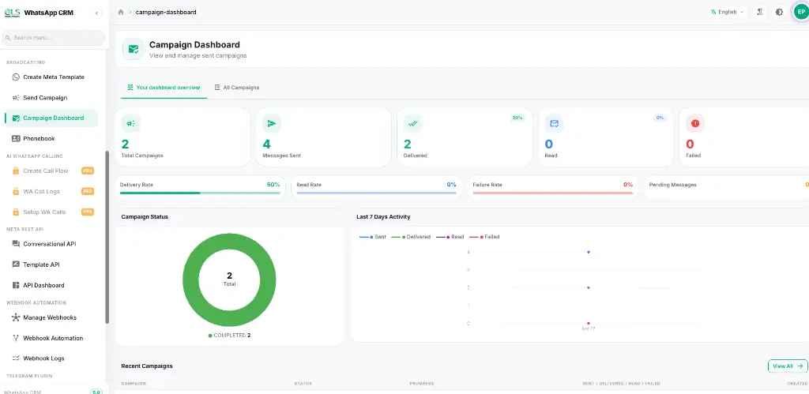Click the locked Setup WA Calls item
Screen dimensions: 809x394
(x=51, y=212)
